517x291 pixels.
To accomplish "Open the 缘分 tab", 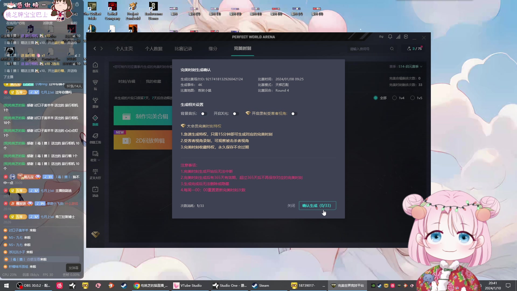I will (x=213, y=48).
